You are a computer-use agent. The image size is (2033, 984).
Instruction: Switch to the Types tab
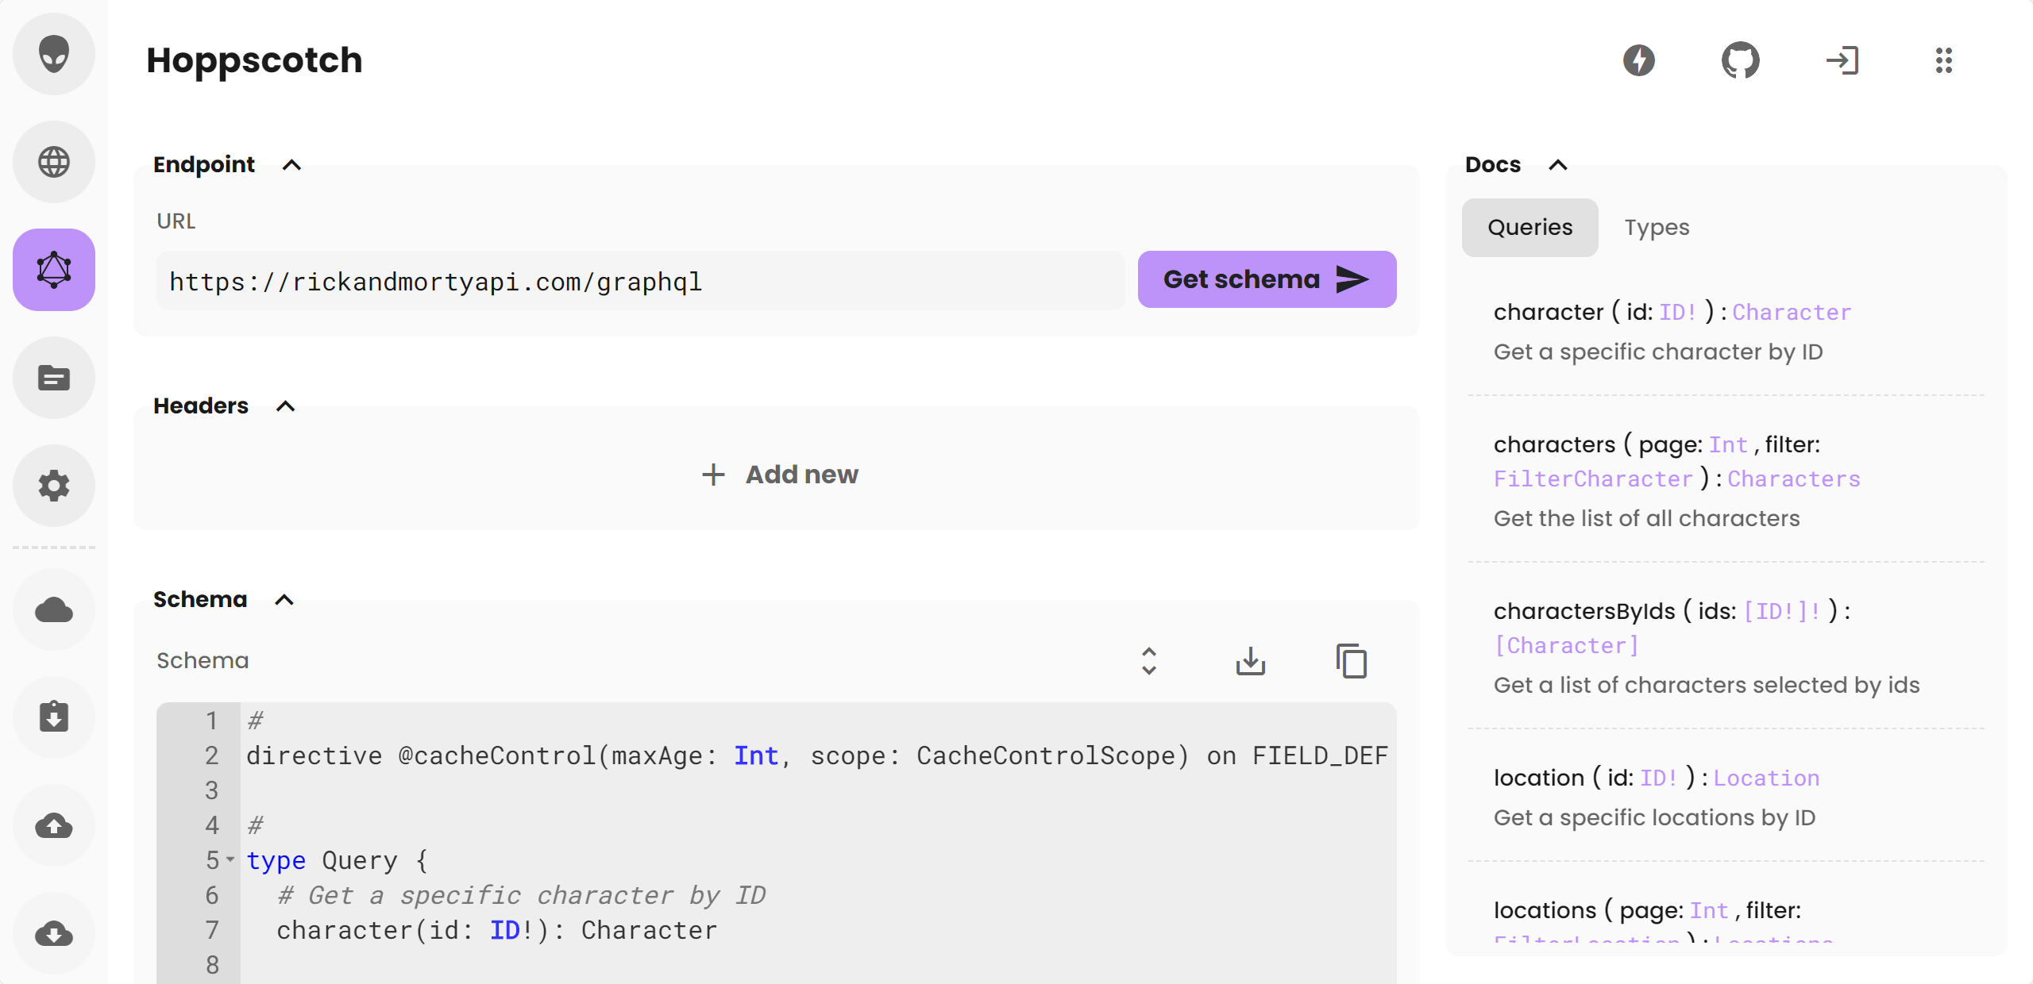click(x=1657, y=228)
